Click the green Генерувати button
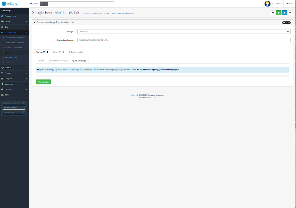The image size is (296, 208). (x=43, y=82)
